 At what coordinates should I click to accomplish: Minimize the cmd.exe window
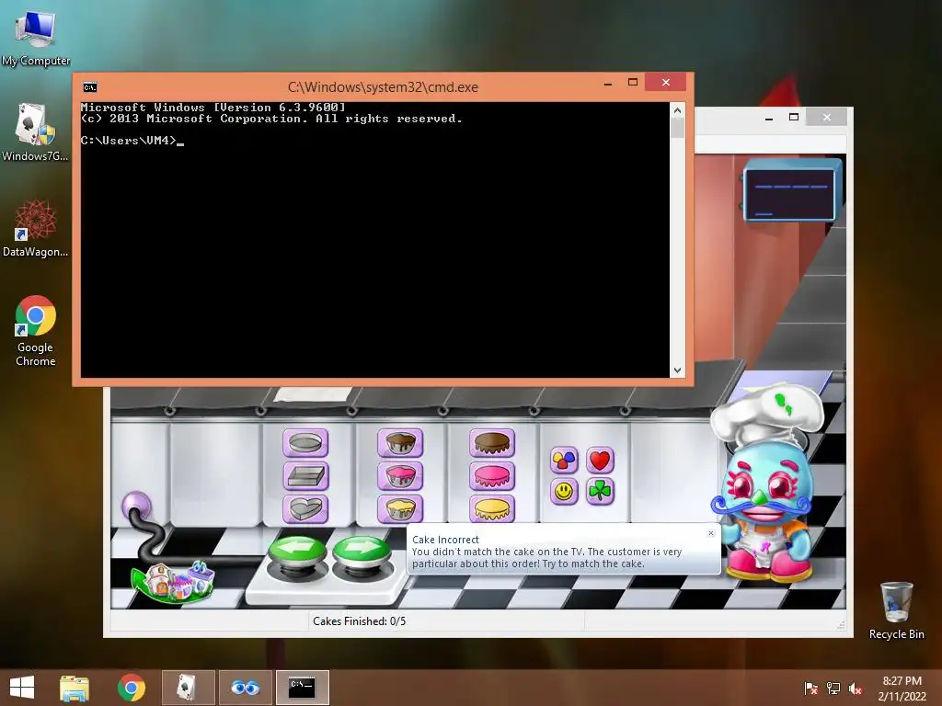(x=608, y=83)
